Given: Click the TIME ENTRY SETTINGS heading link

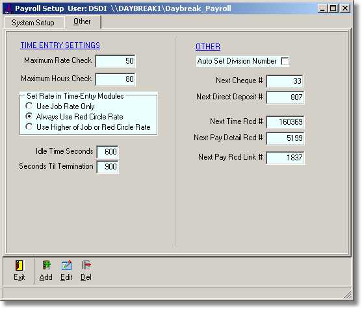Looking at the screenshot, I should tap(60, 45).
